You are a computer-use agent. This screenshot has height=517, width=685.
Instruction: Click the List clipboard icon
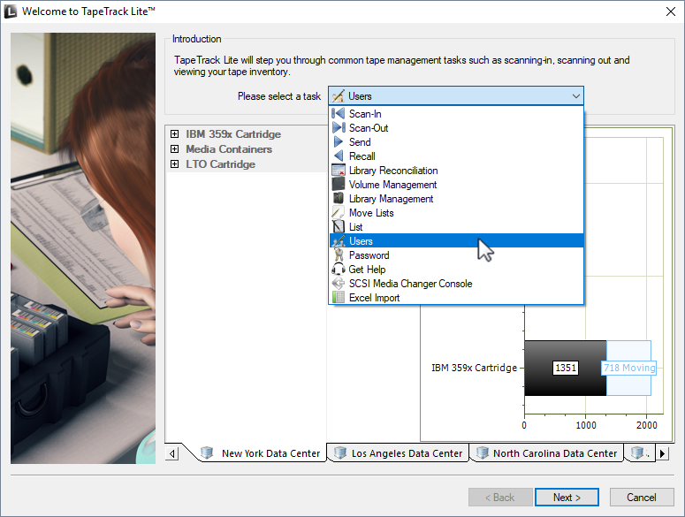[x=339, y=226]
